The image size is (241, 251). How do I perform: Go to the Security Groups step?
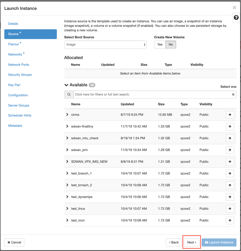[20, 74]
